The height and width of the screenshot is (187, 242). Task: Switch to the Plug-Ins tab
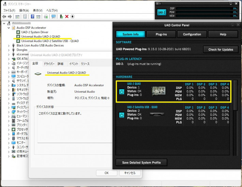161,34
